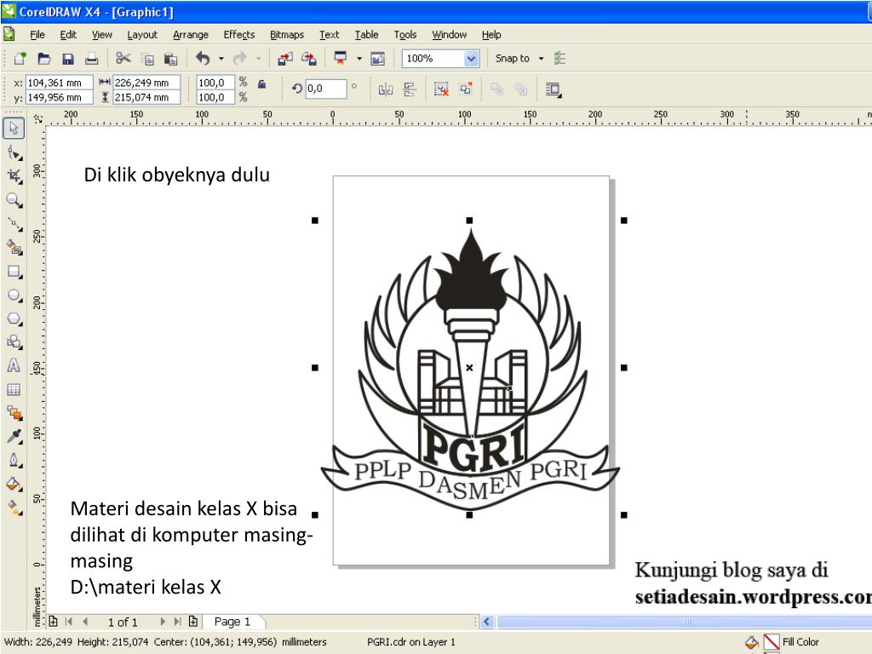The image size is (872, 654).
Task: Open the Effects menu
Action: [239, 34]
